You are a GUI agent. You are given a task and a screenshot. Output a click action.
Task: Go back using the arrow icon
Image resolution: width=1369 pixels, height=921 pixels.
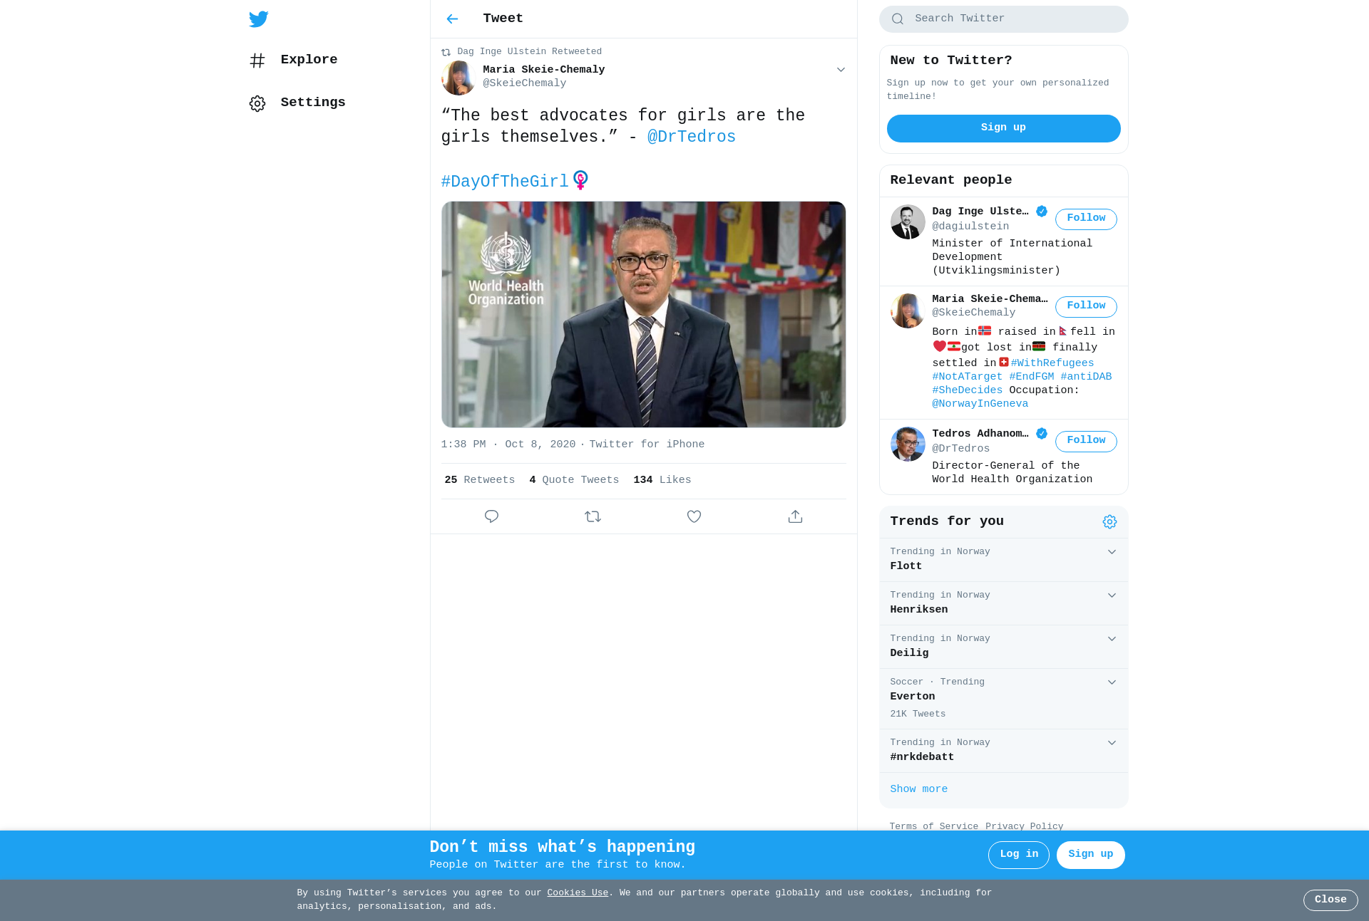click(452, 19)
